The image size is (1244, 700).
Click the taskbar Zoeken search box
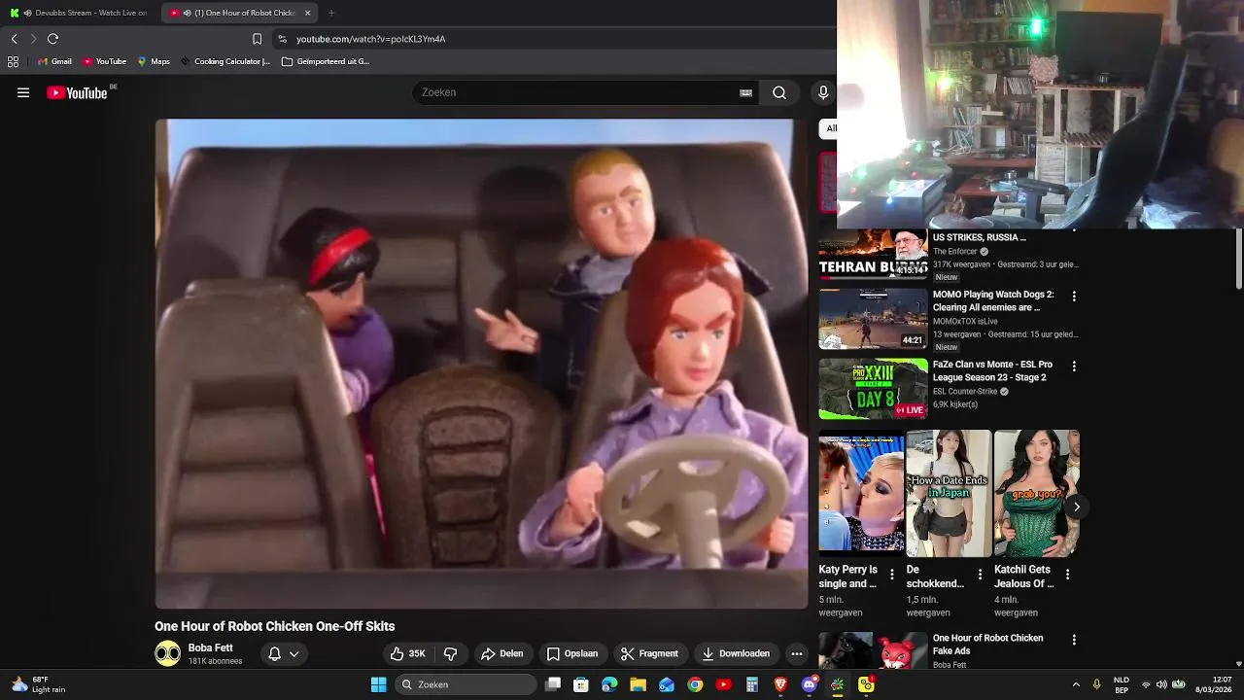tap(466, 684)
